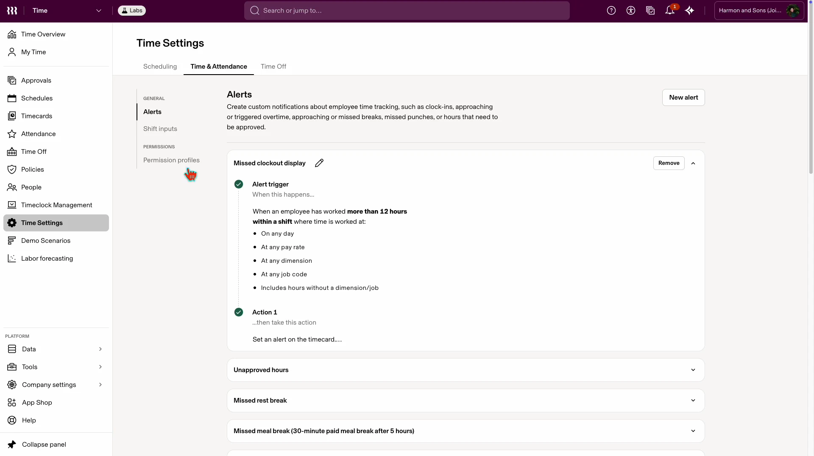Open the Harmon and Sons account menu
Screen dimensions: 814x456
coord(759,11)
